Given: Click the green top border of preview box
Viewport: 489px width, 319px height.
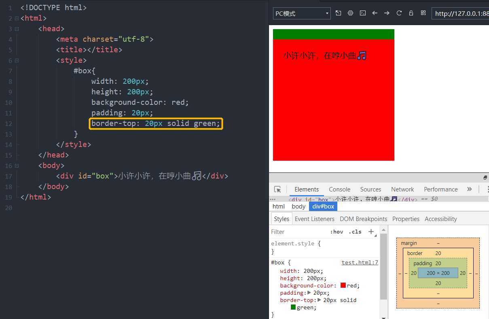Looking at the screenshot, I should [x=334, y=34].
